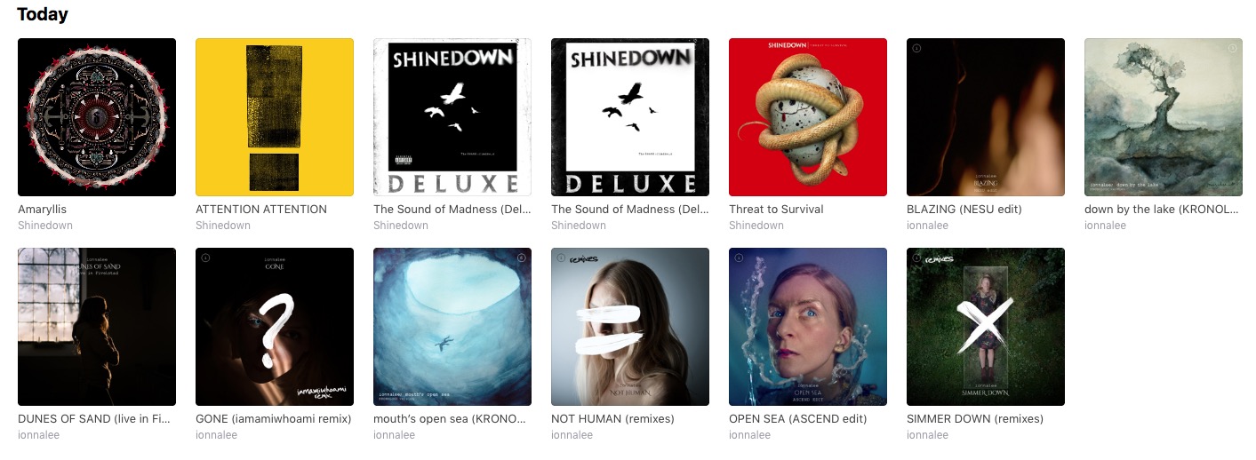Click the Threat to Survival title link
Viewport: 1256px width, 460px height.
point(776,210)
